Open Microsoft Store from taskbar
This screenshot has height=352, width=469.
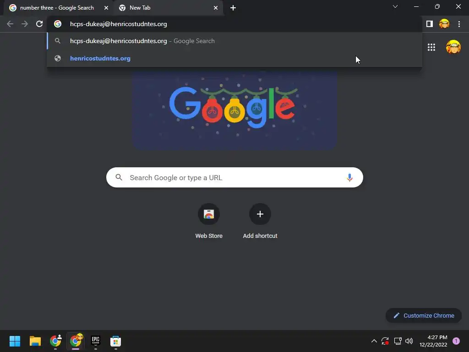(x=115, y=341)
